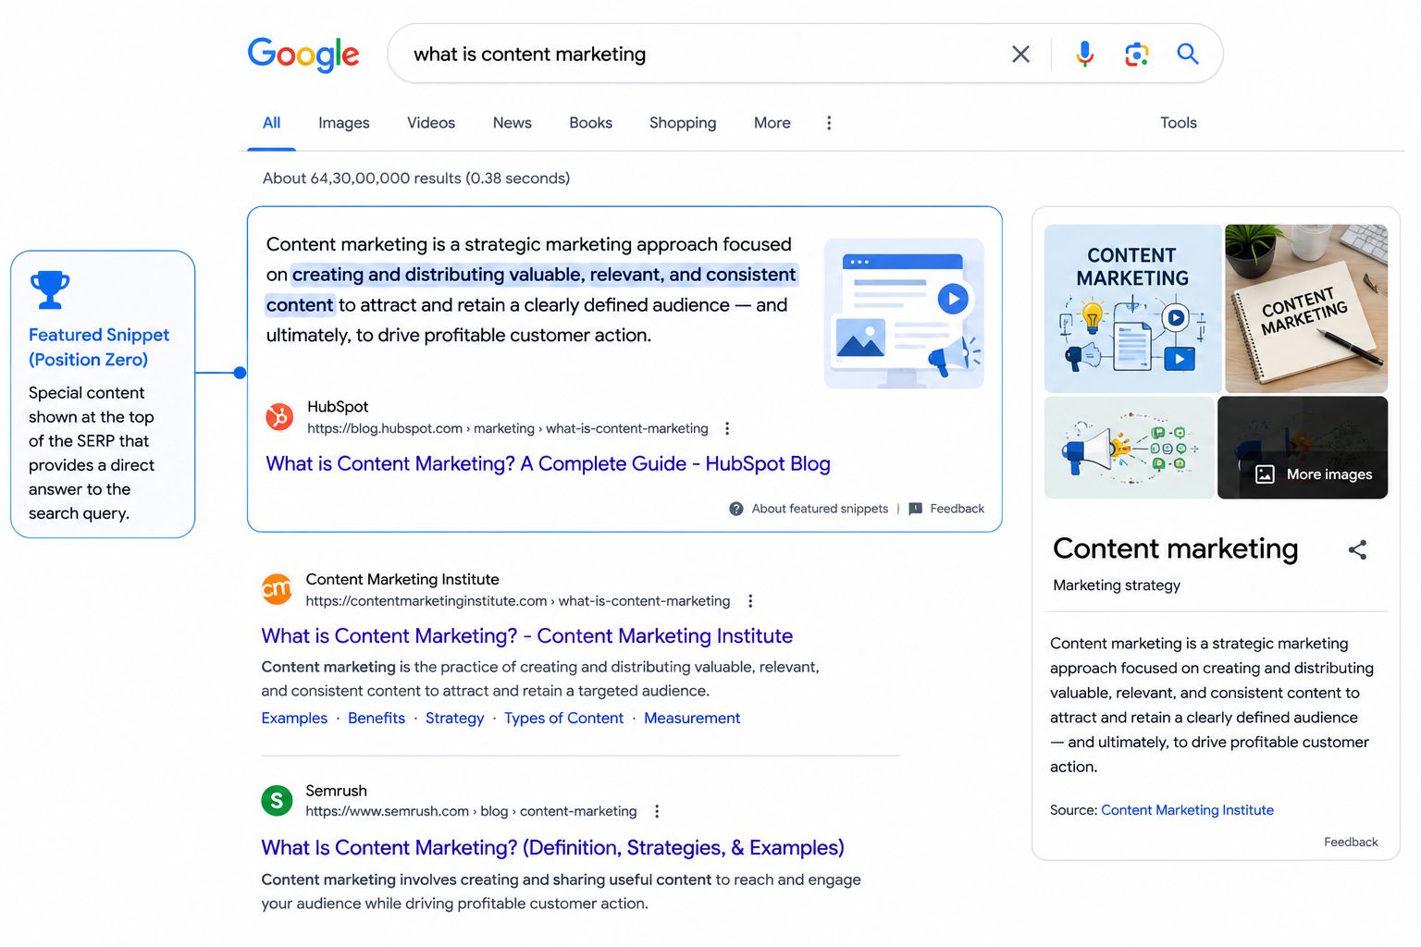Open the Types of Content sitelink

pyautogui.click(x=563, y=719)
